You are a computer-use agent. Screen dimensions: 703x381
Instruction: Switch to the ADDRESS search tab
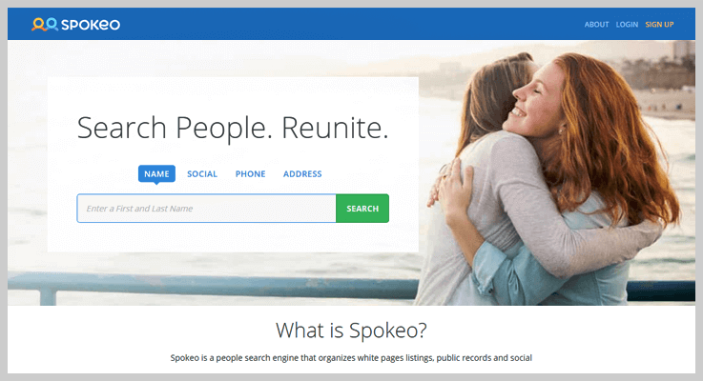pyautogui.click(x=302, y=173)
